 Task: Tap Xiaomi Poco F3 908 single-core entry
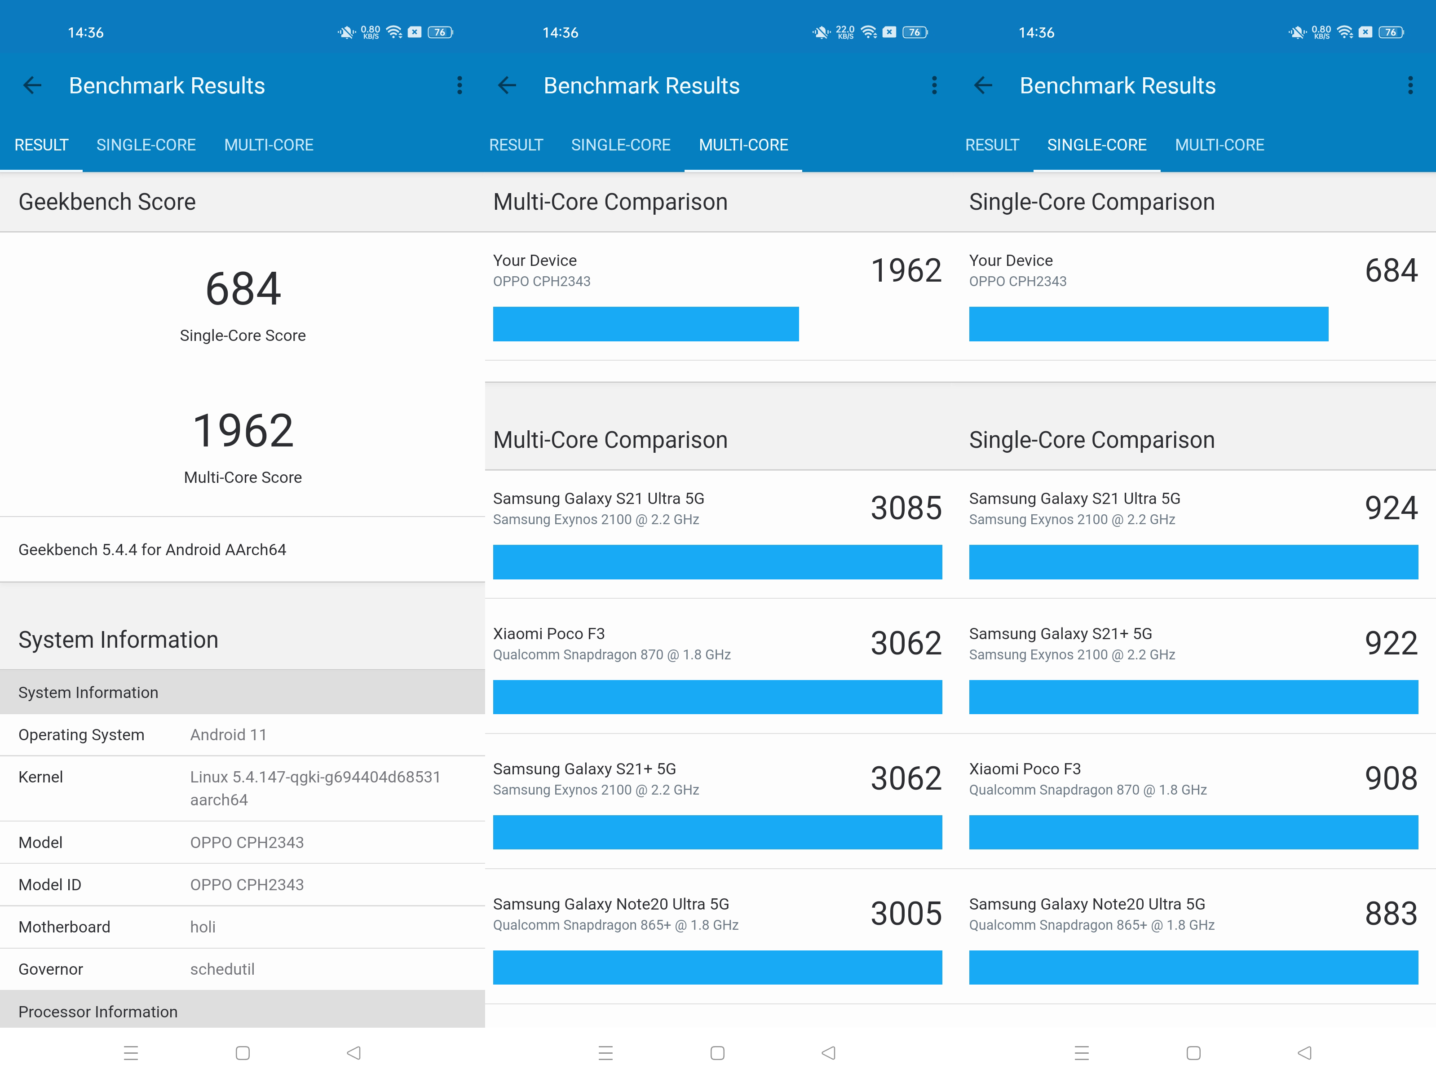click(1193, 801)
